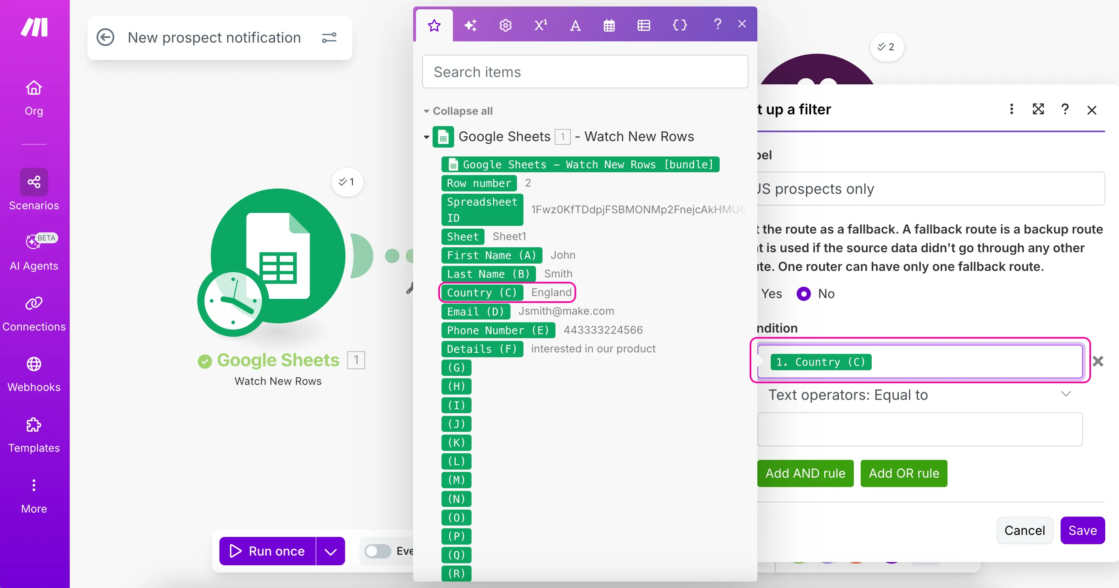Open the Org home page
The height and width of the screenshot is (588, 1119).
[x=34, y=98]
